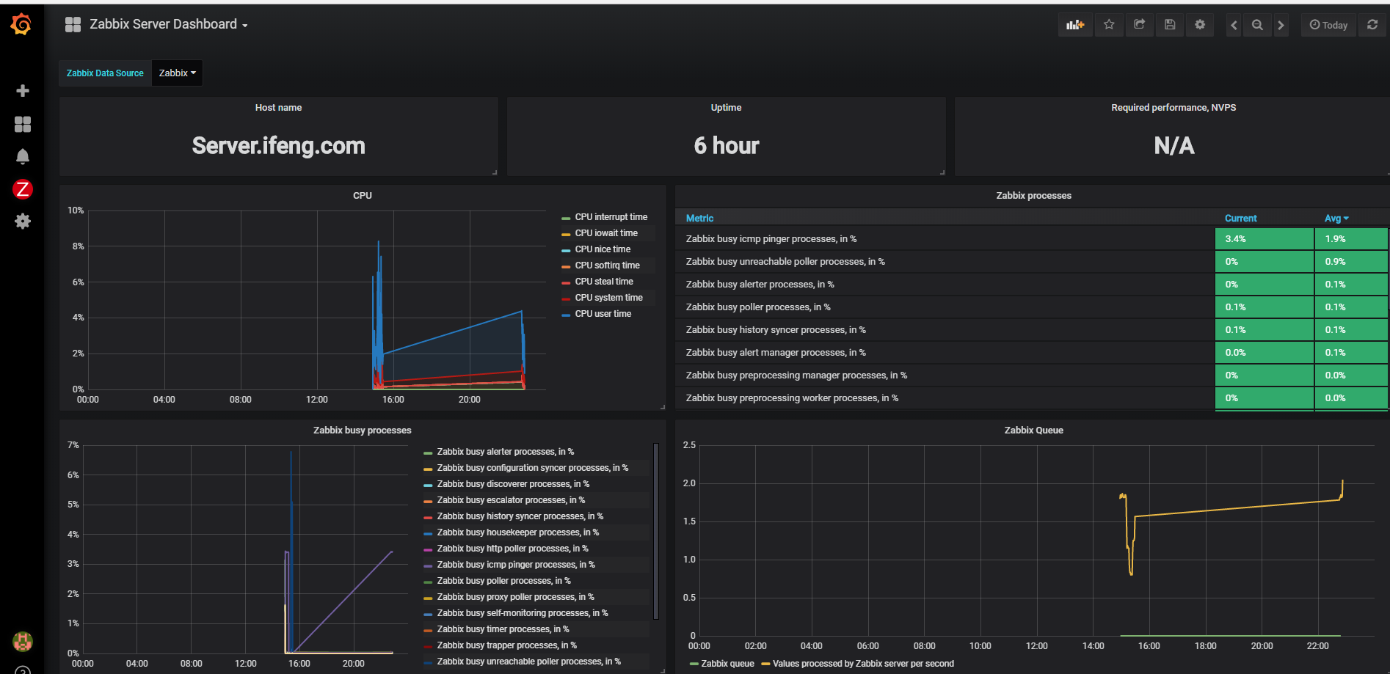This screenshot has height=674, width=1390.
Task: Zoom out the time range
Action: tap(1257, 25)
